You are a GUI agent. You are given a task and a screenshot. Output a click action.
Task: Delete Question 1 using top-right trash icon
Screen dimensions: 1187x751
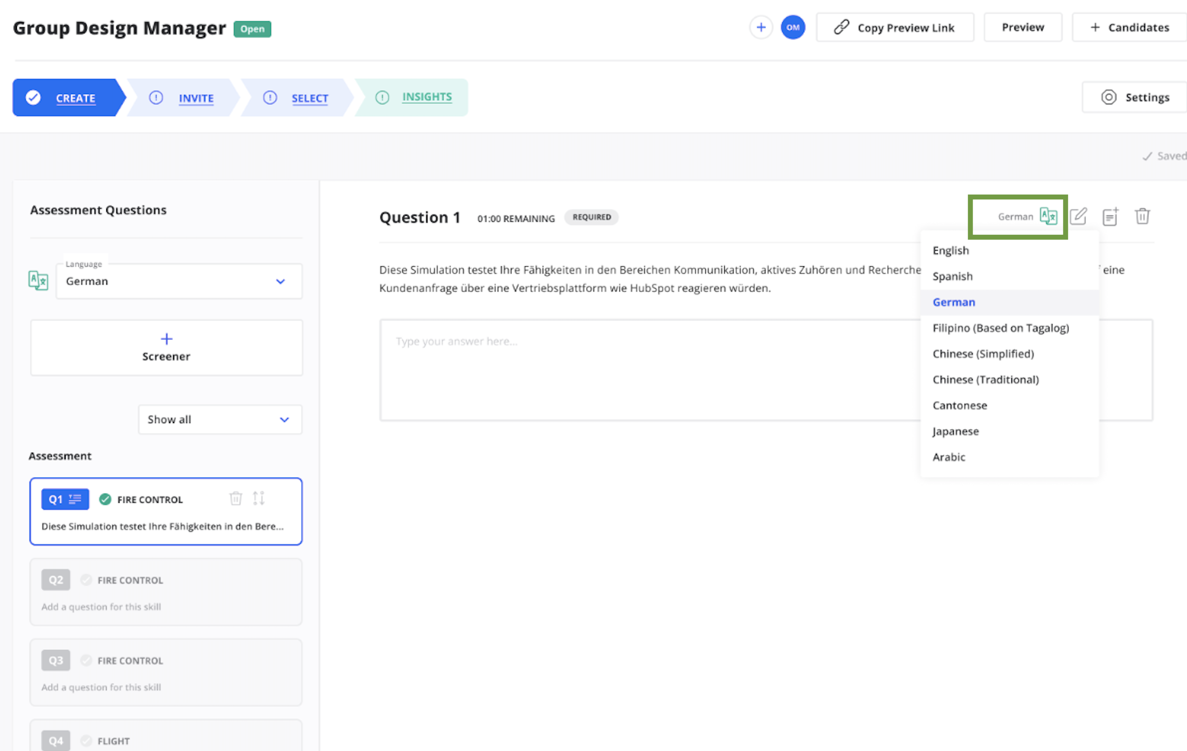click(1142, 216)
